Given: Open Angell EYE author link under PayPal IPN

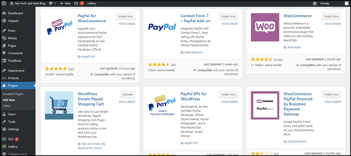Looking at the screenshot, I should point(191,143).
